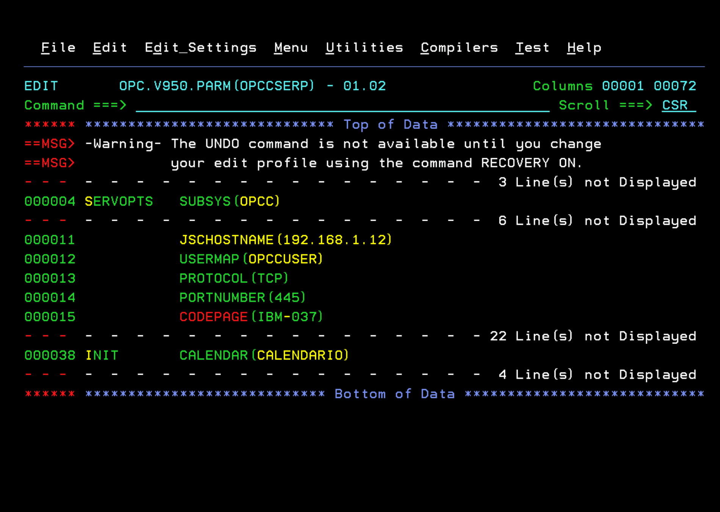The image size is (720, 512).
Task: Click the CODEPAGE(IBM-037) parameter
Action: tap(251, 317)
